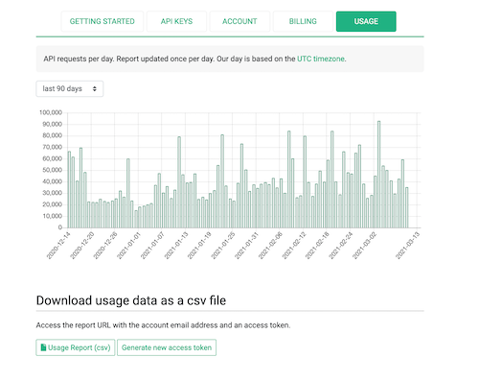
Task: Click the 50,000 y-axis label
Action: [52, 170]
